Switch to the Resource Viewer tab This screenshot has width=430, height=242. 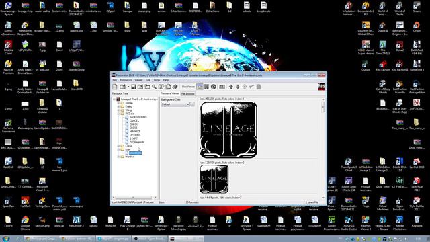[x=170, y=93]
